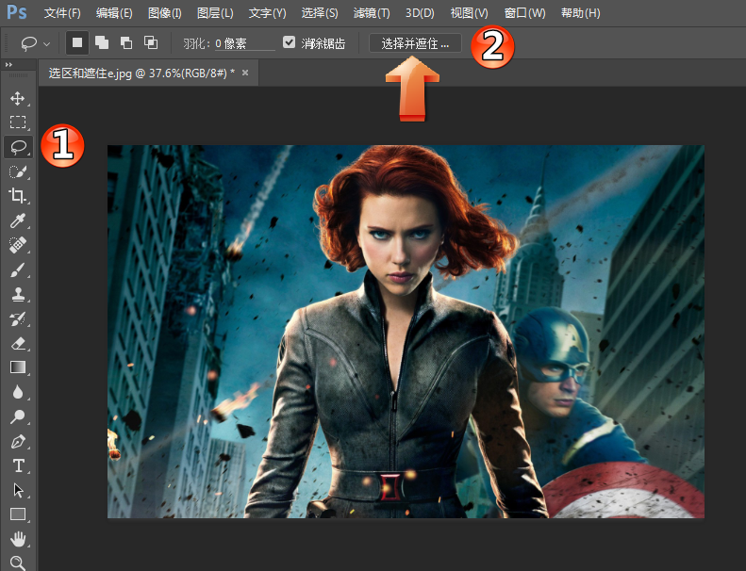Select the Crop tool
Image resolution: width=746 pixels, height=571 pixels.
coord(17,196)
